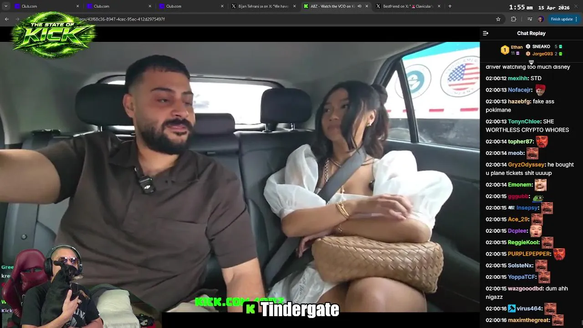The width and height of the screenshot is (583, 328).
Task: Open the browser profile avatar
Action: [541, 19]
